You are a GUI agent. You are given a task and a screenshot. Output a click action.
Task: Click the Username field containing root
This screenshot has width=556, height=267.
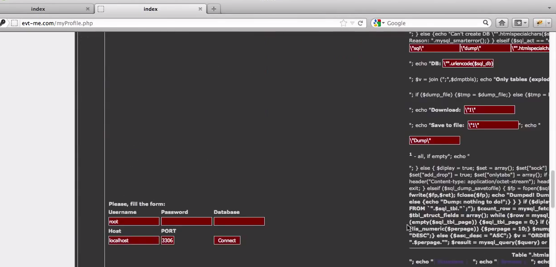(x=134, y=222)
